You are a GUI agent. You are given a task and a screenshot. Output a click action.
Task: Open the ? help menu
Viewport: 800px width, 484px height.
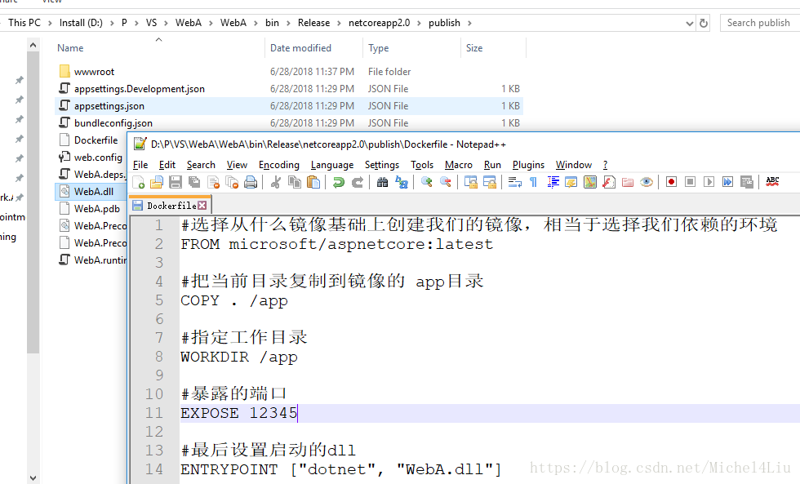[x=605, y=165]
